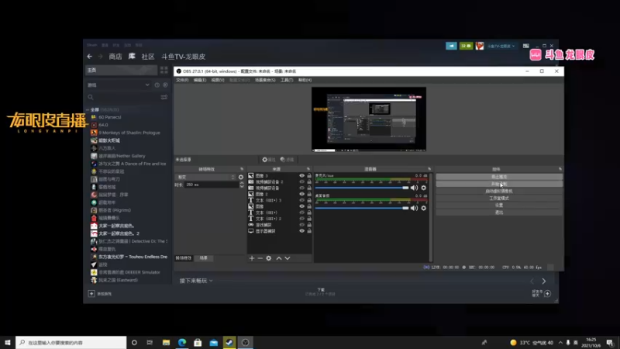The width and height of the screenshot is (620, 349).
Task: Open first mixer channel settings gear
Action: click(423, 188)
